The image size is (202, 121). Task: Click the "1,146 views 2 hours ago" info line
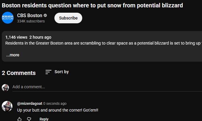(28, 37)
